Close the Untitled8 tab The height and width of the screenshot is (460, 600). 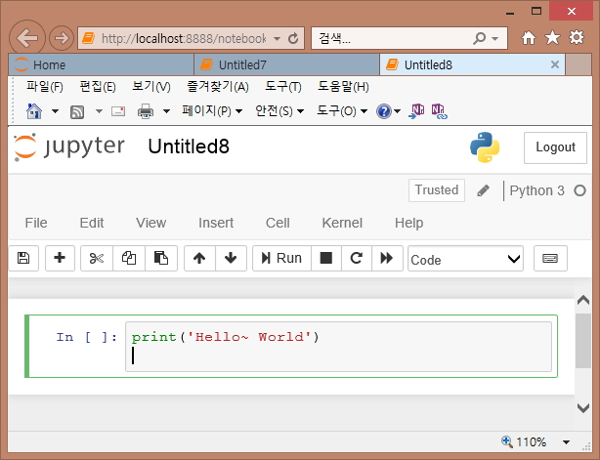555,64
